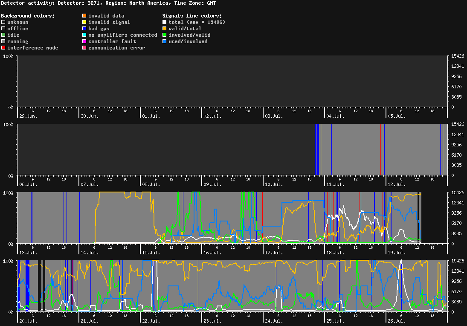Click the '03.Jul.' date label
The image size is (467, 326).
coord(274,116)
